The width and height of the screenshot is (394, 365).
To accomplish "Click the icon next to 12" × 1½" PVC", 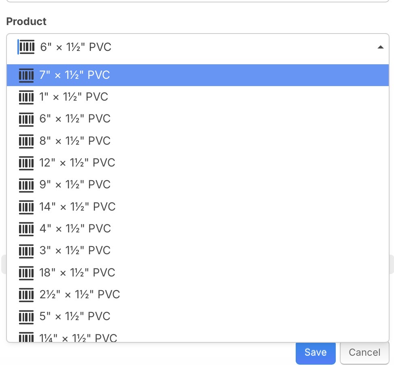I will point(26,163).
